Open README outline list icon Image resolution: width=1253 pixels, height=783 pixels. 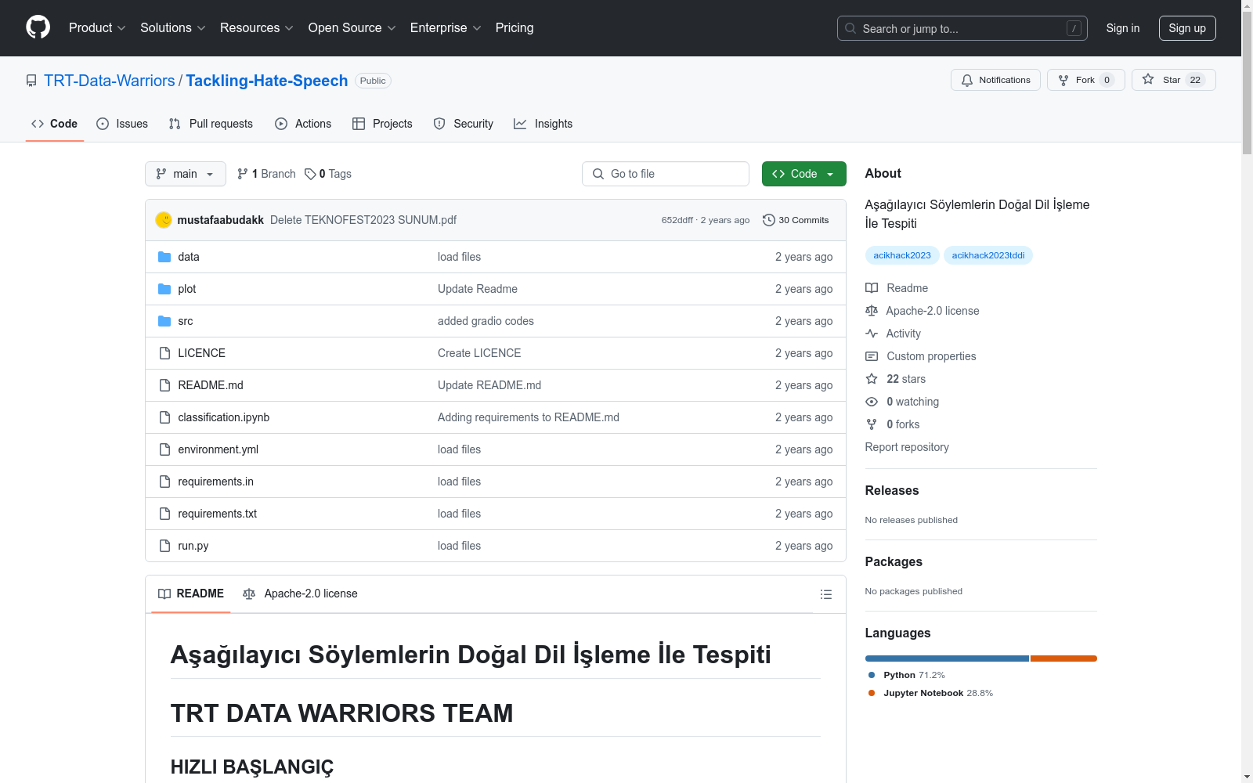826,594
